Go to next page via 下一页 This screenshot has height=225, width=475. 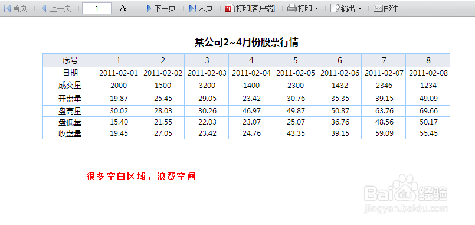pyautogui.click(x=161, y=8)
